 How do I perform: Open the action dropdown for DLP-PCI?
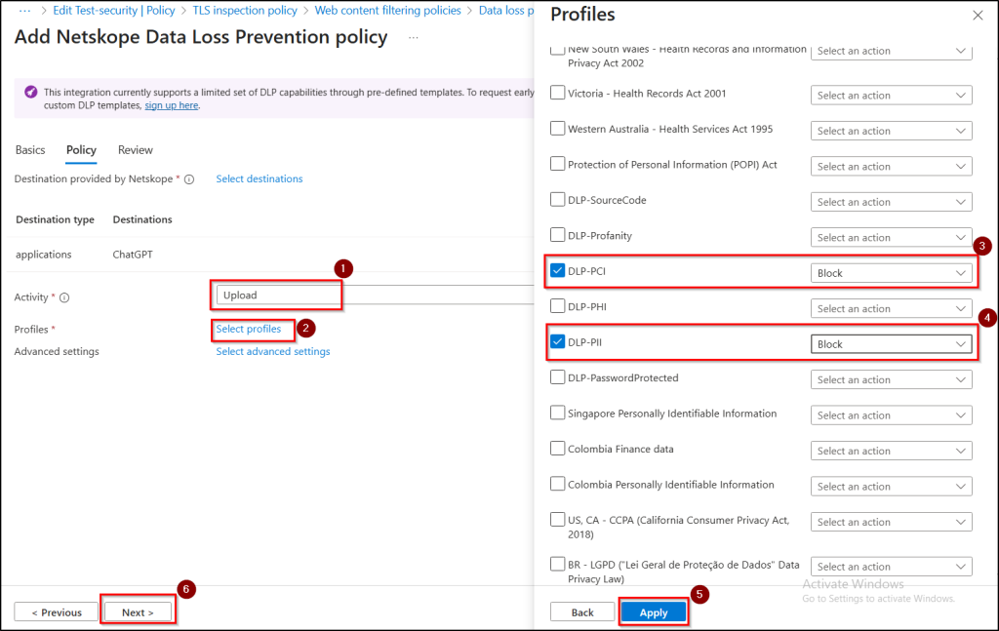pyautogui.click(x=891, y=273)
